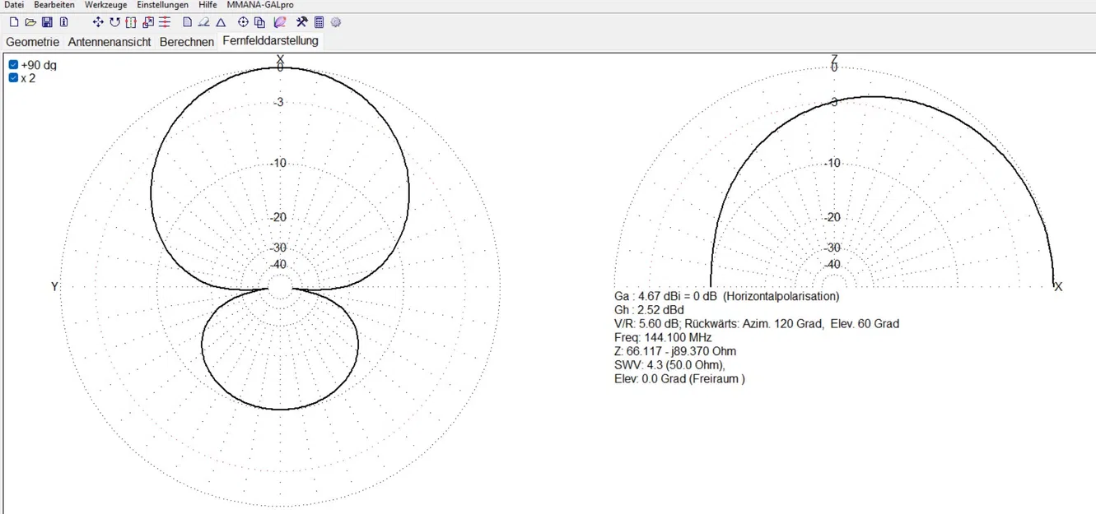This screenshot has height=514, width=1096.
Task: Save using the floppy disk icon
Action: (x=47, y=22)
